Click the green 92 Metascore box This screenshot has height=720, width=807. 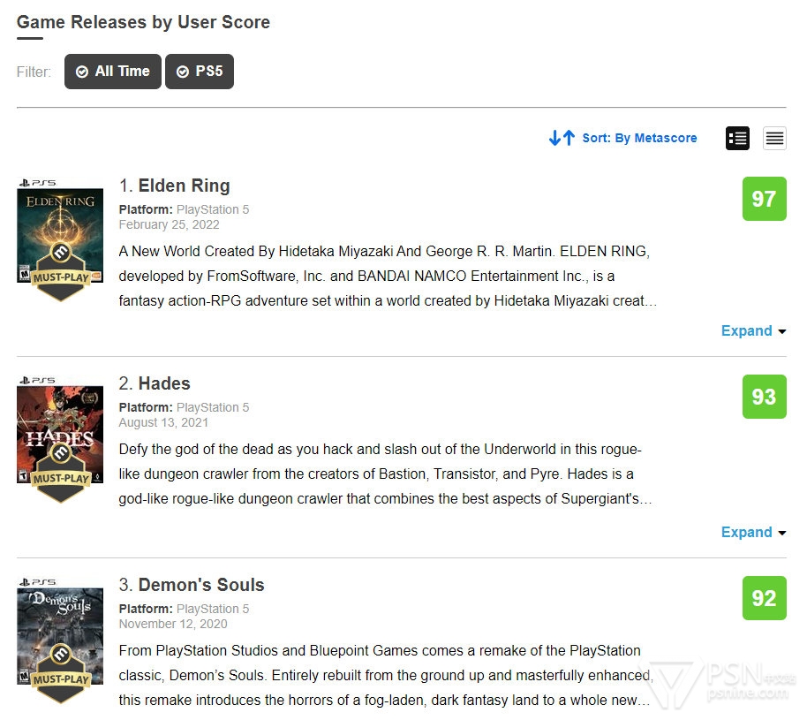[764, 598]
